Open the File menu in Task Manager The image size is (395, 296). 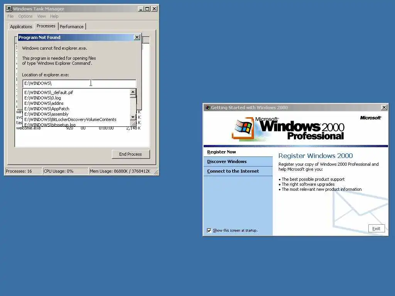click(x=10, y=16)
